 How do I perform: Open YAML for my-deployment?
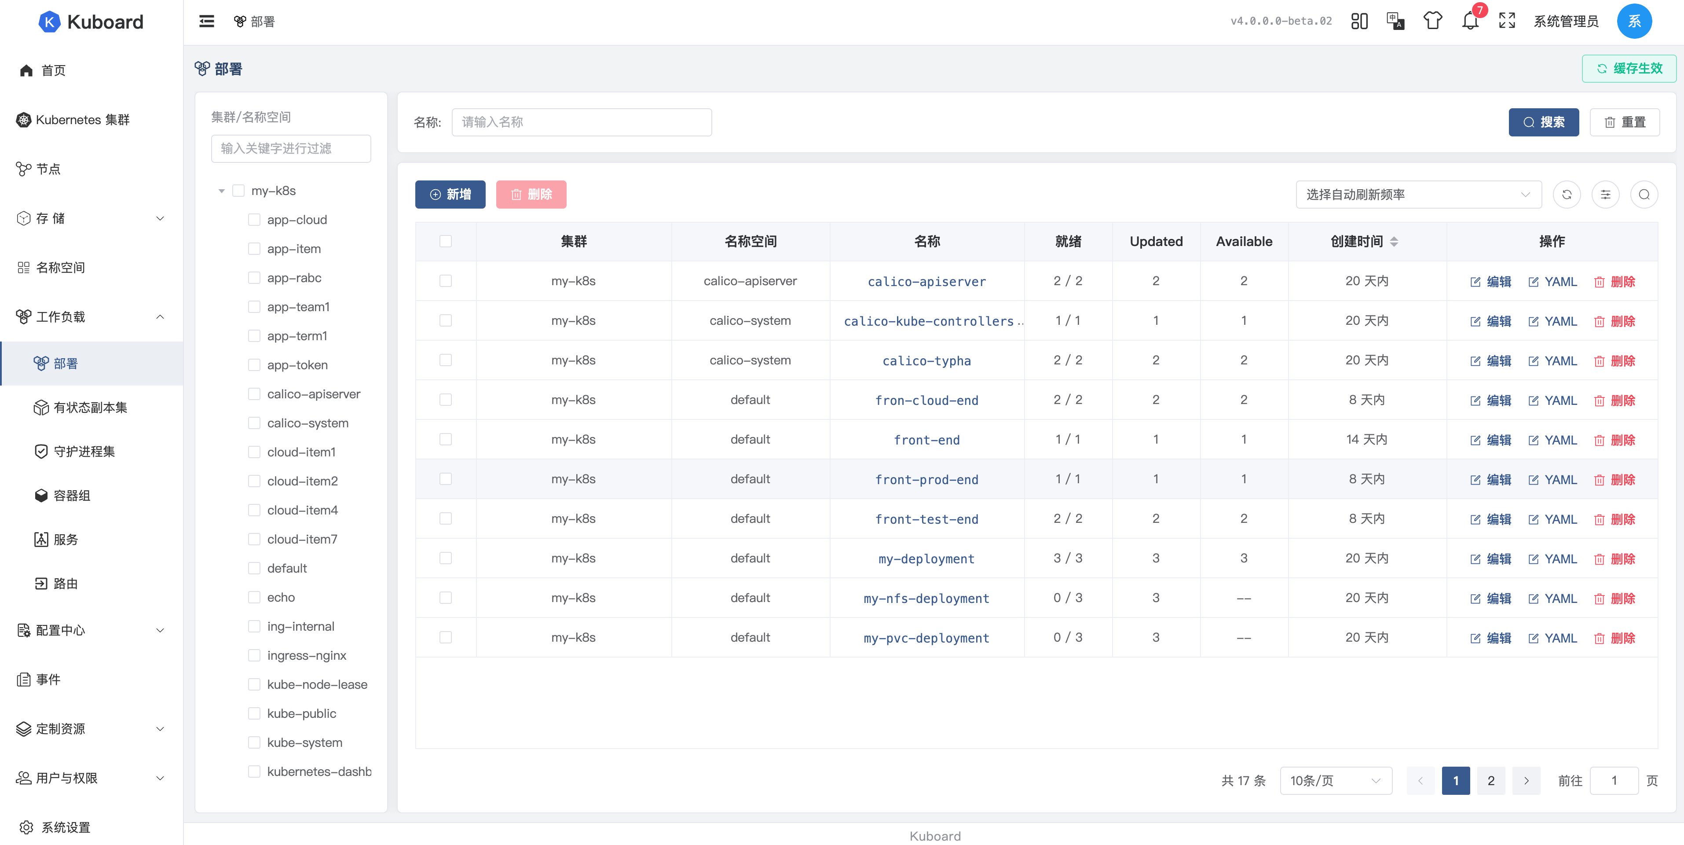tap(1552, 559)
